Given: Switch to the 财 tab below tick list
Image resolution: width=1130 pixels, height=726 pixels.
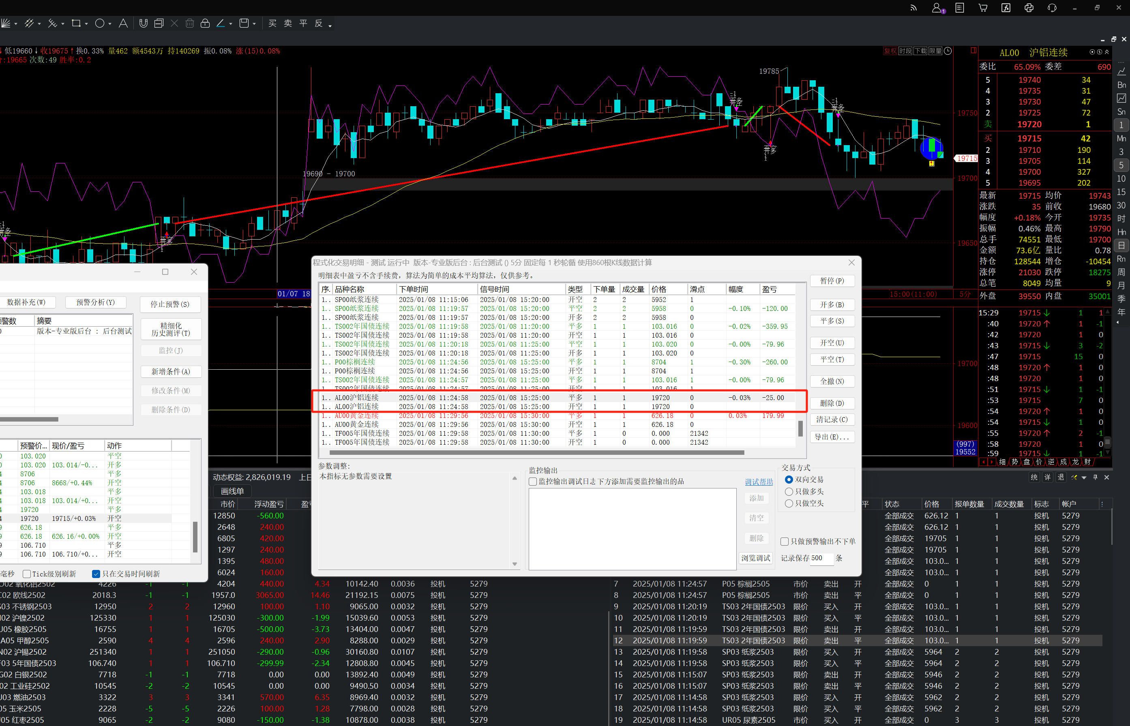Looking at the screenshot, I should [1087, 462].
